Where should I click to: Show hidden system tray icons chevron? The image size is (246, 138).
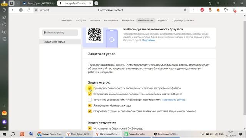(x=203, y=134)
